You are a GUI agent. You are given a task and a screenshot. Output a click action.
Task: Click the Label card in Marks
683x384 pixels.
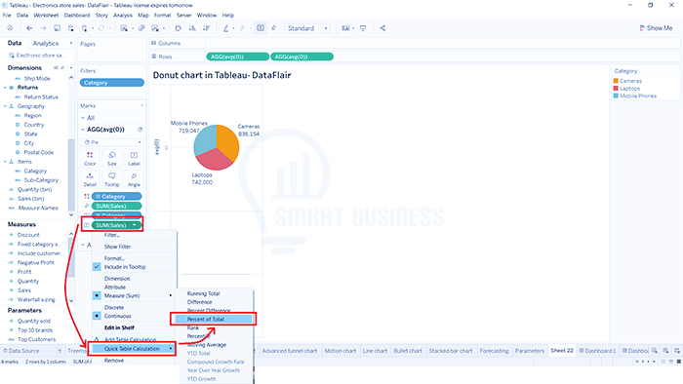[x=134, y=159]
